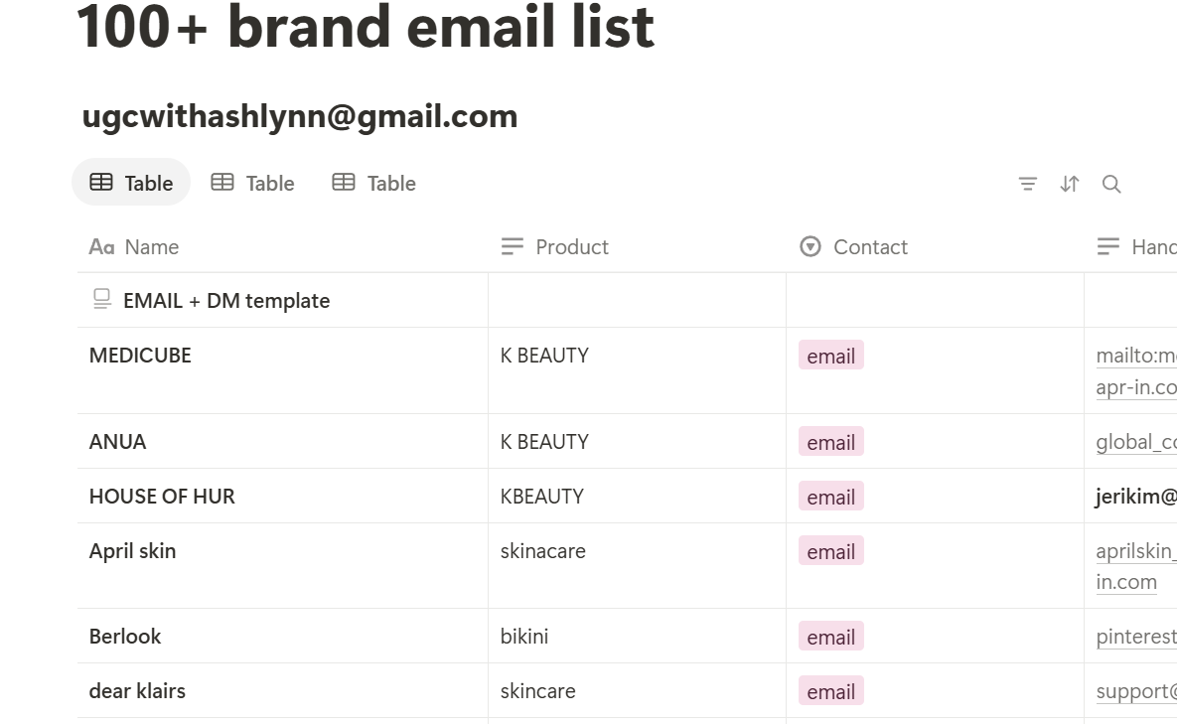Screen dimensions: 1177x724
Task: Click the filter icon above the table
Action: (x=1028, y=184)
